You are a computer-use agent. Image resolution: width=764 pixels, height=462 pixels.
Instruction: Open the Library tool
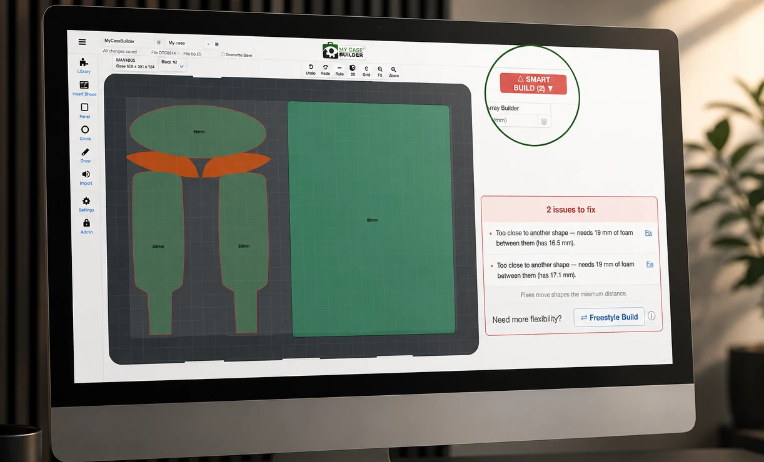tap(84, 65)
